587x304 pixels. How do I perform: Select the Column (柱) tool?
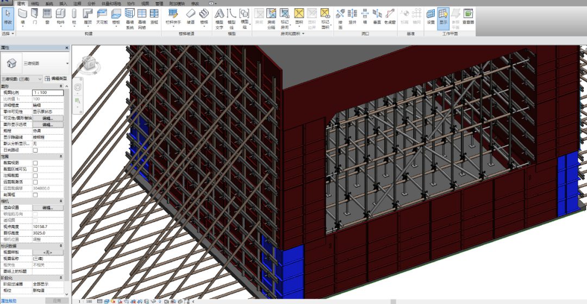[x=74, y=17]
